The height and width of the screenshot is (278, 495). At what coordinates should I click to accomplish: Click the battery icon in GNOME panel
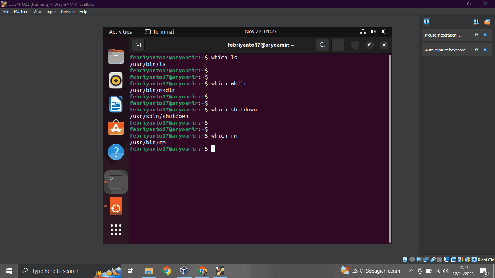[383, 31]
